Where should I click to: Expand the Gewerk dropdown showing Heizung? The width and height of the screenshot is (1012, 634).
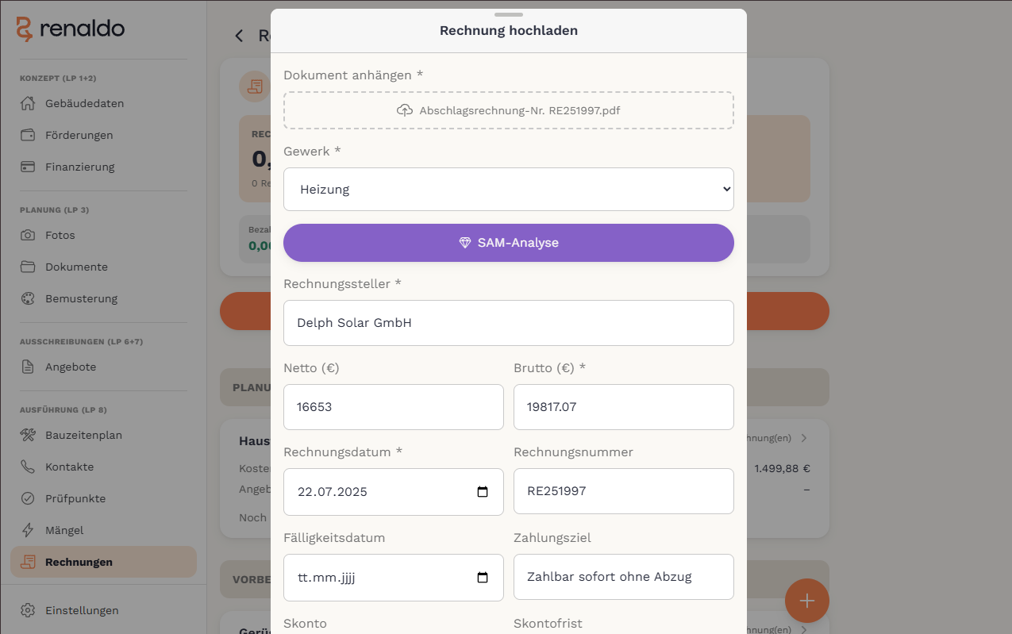tap(509, 189)
